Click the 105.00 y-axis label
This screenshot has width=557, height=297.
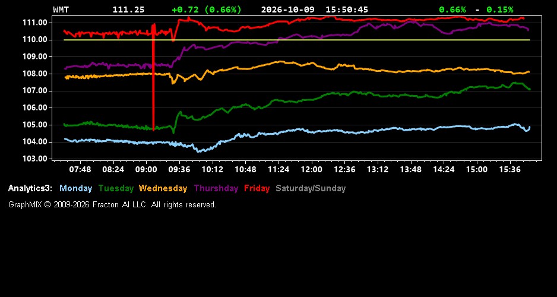pos(35,125)
